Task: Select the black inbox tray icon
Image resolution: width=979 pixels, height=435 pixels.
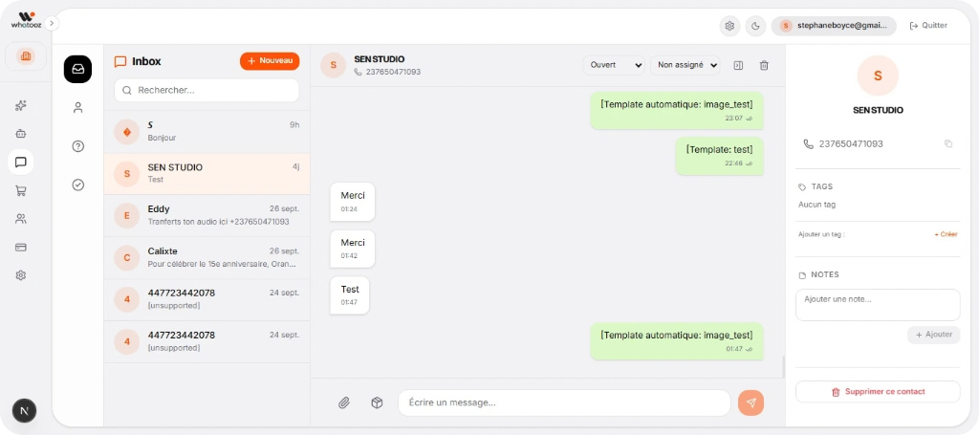Action: click(x=77, y=69)
